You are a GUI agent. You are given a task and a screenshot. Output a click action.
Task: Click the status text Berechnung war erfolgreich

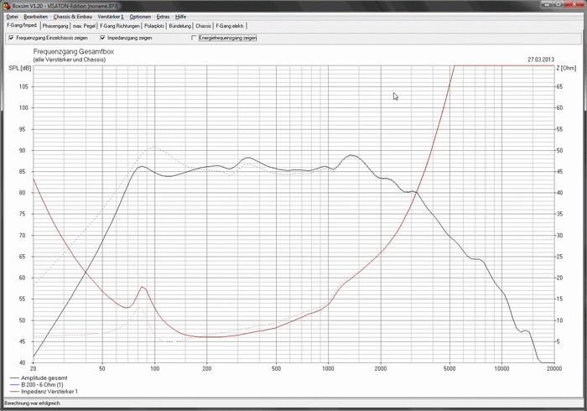[x=33, y=403]
